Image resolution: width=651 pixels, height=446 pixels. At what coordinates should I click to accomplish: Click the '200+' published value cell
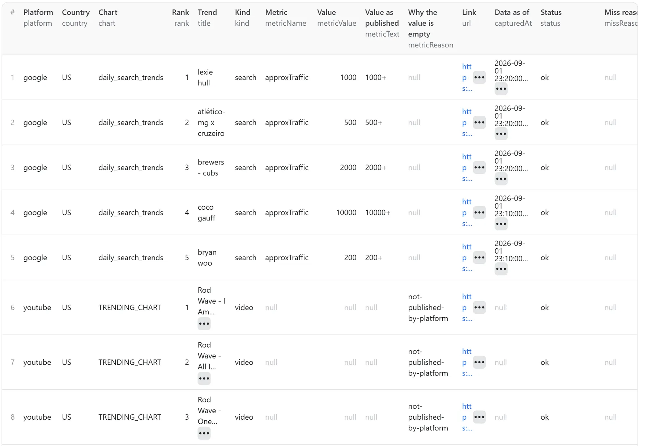374,258
